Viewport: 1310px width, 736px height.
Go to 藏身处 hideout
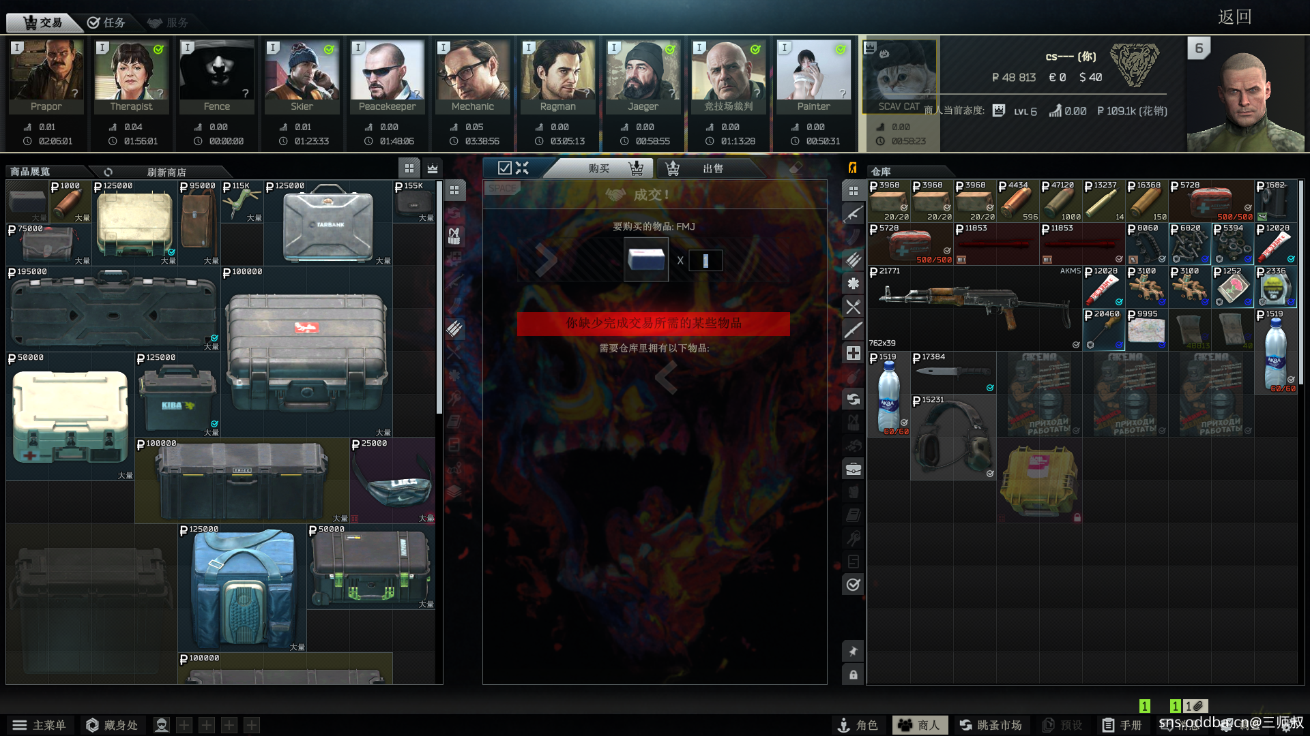[112, 725]
